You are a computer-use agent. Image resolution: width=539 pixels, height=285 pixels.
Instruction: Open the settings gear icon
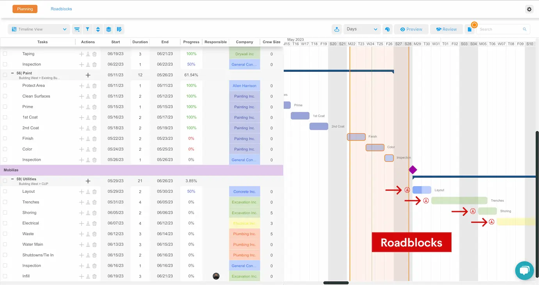[x=529, y=9]
